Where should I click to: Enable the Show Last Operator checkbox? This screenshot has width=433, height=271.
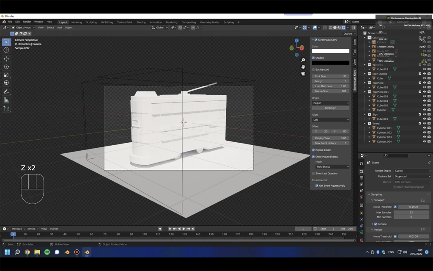coord(313,174)
